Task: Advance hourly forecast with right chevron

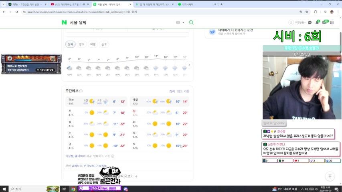Action: tap(189, 65)
